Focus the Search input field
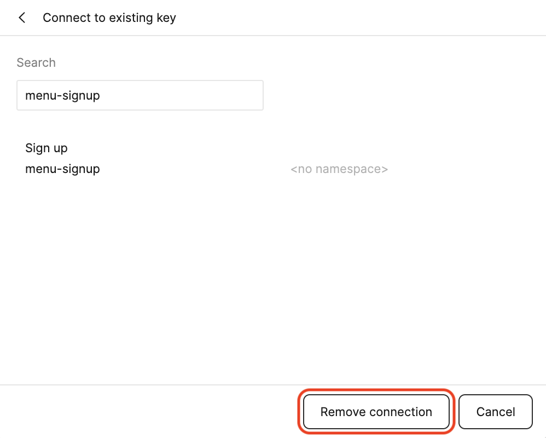 coord(140,95)
